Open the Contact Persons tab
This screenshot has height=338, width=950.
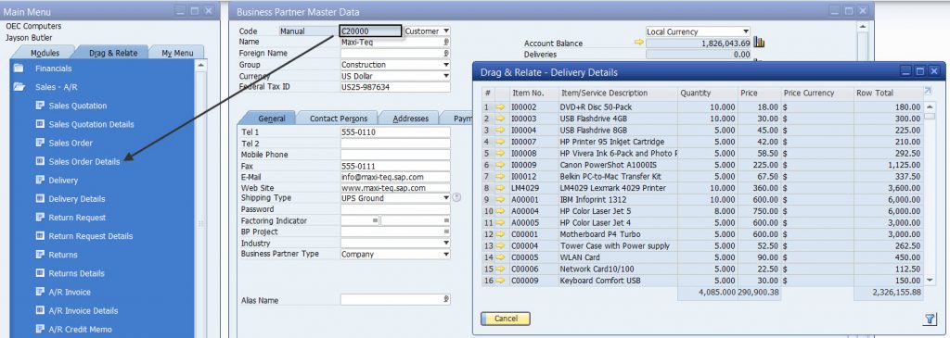tap(339, 119)
